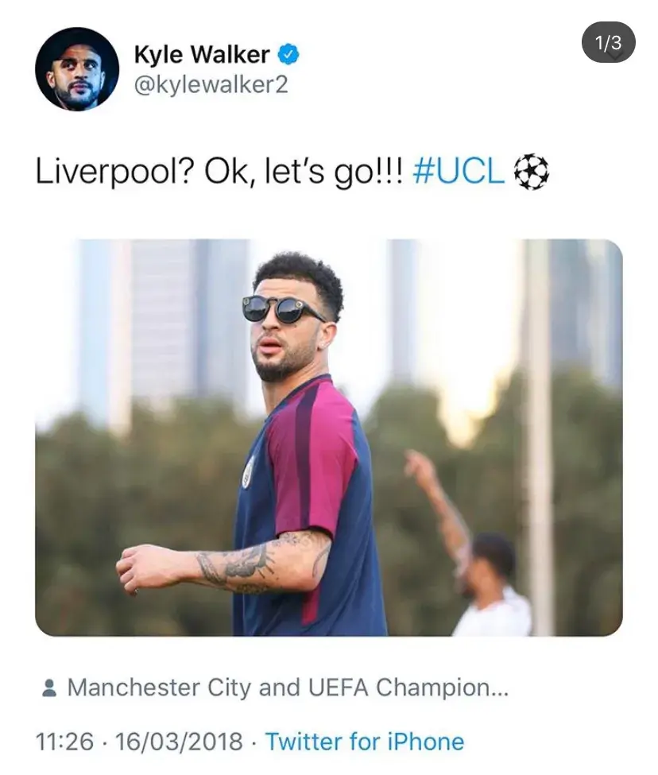Image resolution: width=658 pixels, height=775 pixels.
Task: Tap the club crest on the training shirt
Action: 248,472
